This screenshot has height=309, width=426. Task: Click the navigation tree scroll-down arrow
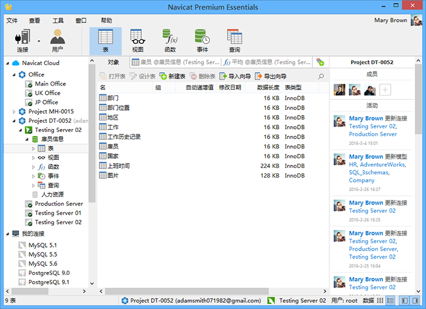(92, 283)
